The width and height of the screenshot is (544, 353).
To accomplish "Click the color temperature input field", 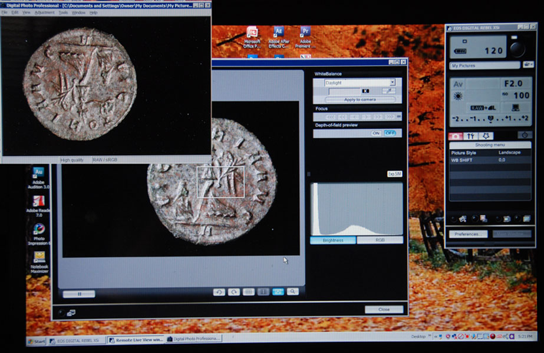I will (345, 91).
